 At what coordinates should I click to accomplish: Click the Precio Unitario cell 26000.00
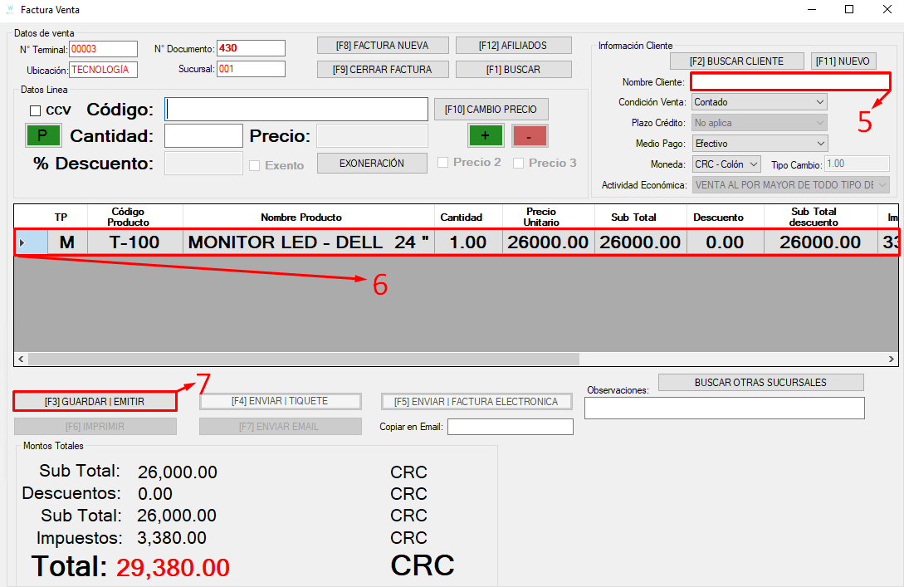point(548,242)
